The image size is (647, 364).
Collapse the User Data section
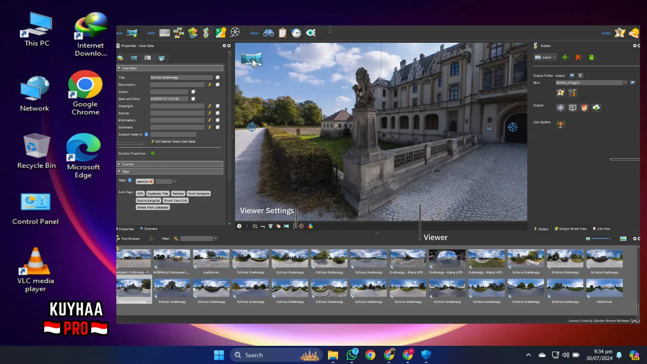[170, 68]
